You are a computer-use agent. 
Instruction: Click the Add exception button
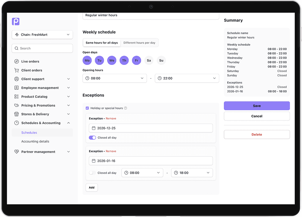(92, 188)
